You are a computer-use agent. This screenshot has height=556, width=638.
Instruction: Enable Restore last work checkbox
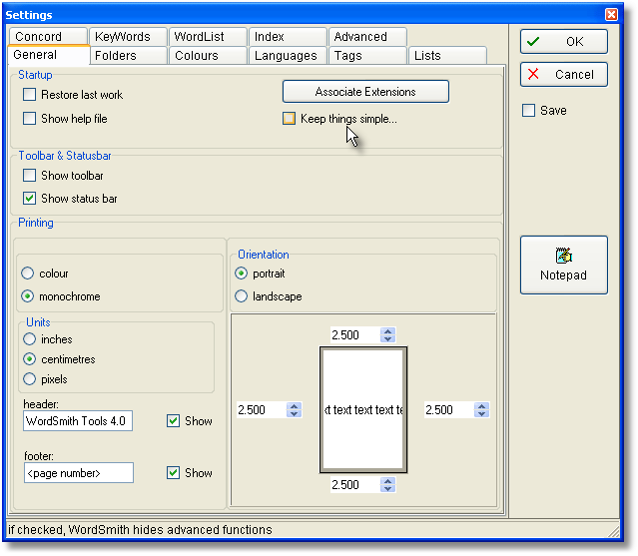(x=29, y=95)
